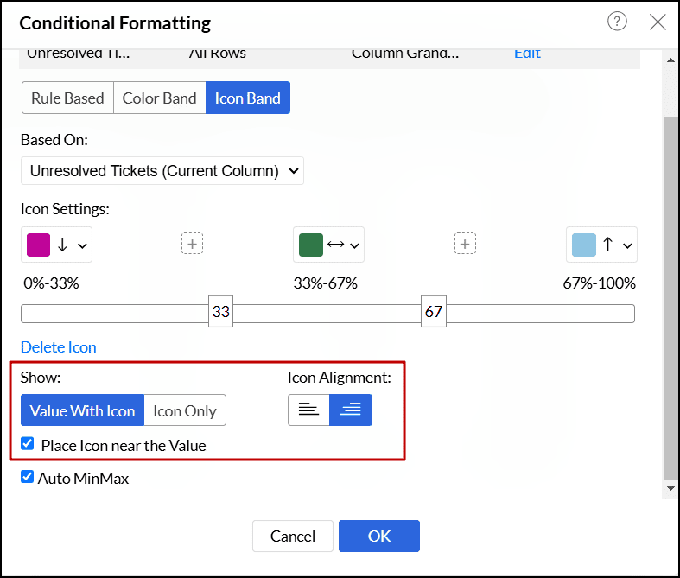Viewport: 680px width, 578px height.
Task: Open the Based On column dropdown
Action: [162, 171]
